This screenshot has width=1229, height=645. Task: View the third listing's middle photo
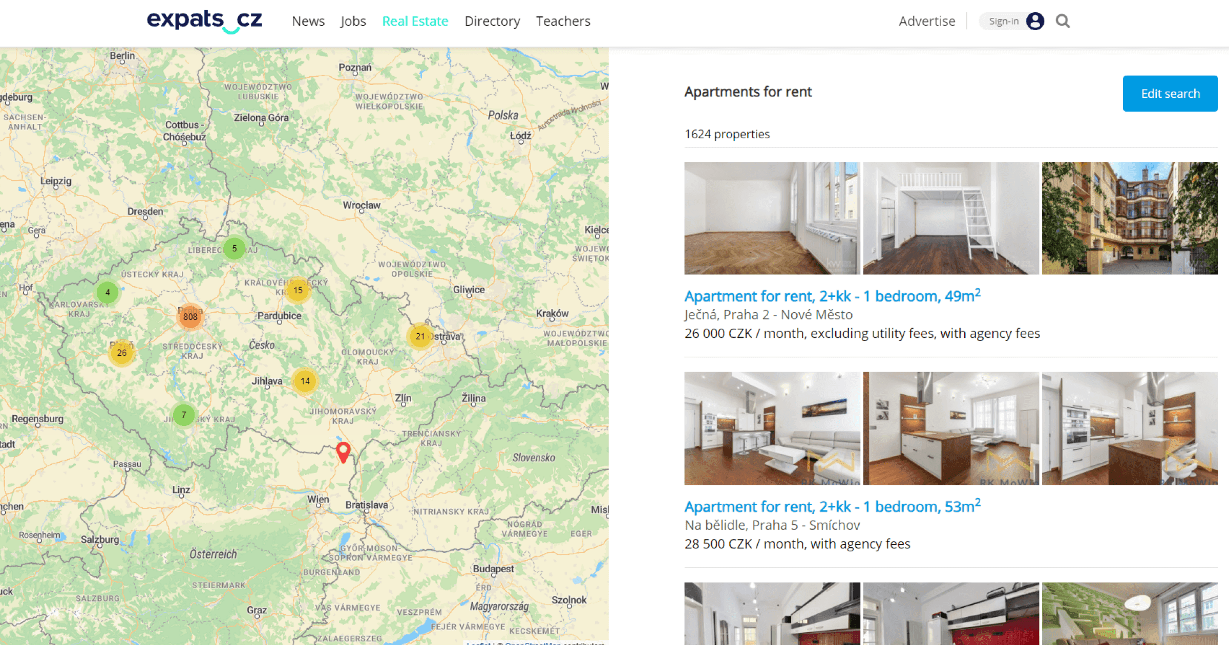[951, 613]
